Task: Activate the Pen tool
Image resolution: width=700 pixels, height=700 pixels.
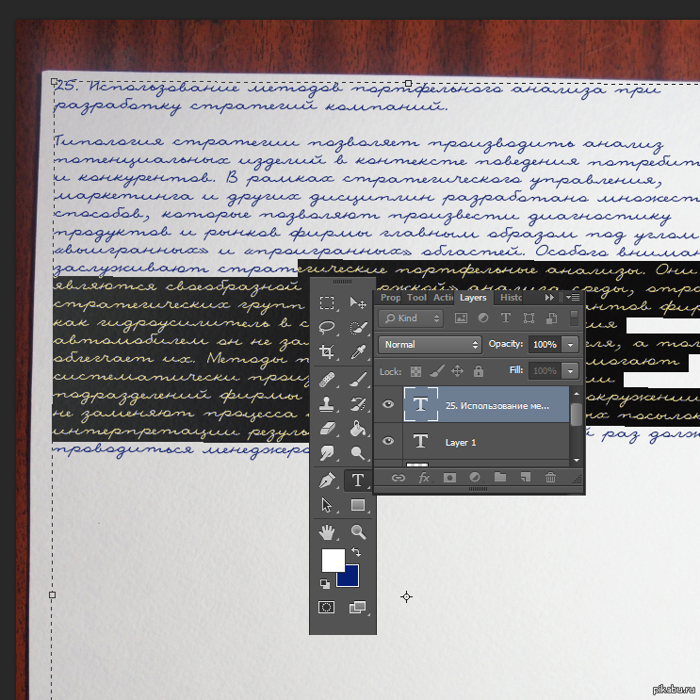Action: click(327, 480)
